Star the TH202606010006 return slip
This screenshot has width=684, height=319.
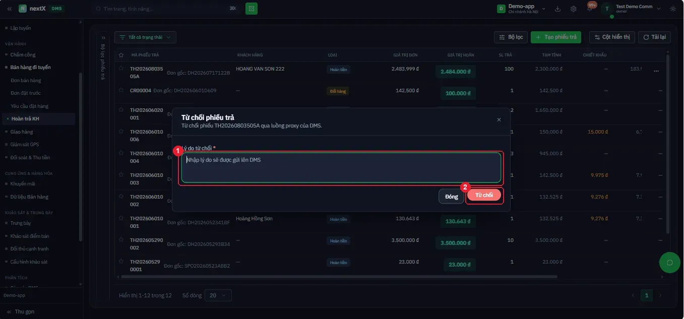(121, 132)
